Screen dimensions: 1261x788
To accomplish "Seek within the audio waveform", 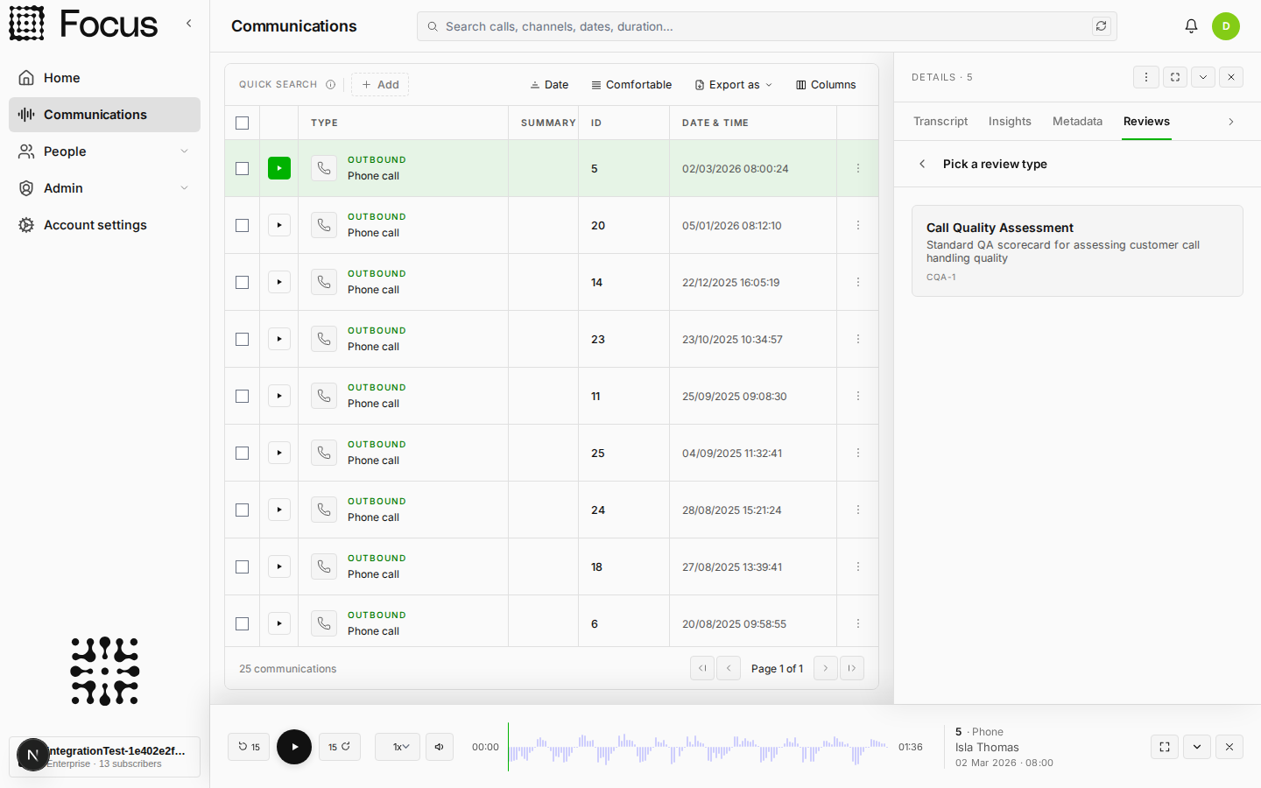I will pos(700,747).
